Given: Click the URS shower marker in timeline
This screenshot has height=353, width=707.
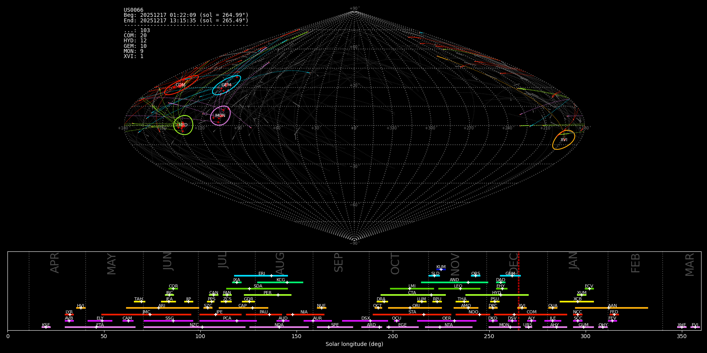Looking at the screenshot, I should pos(528,327).
